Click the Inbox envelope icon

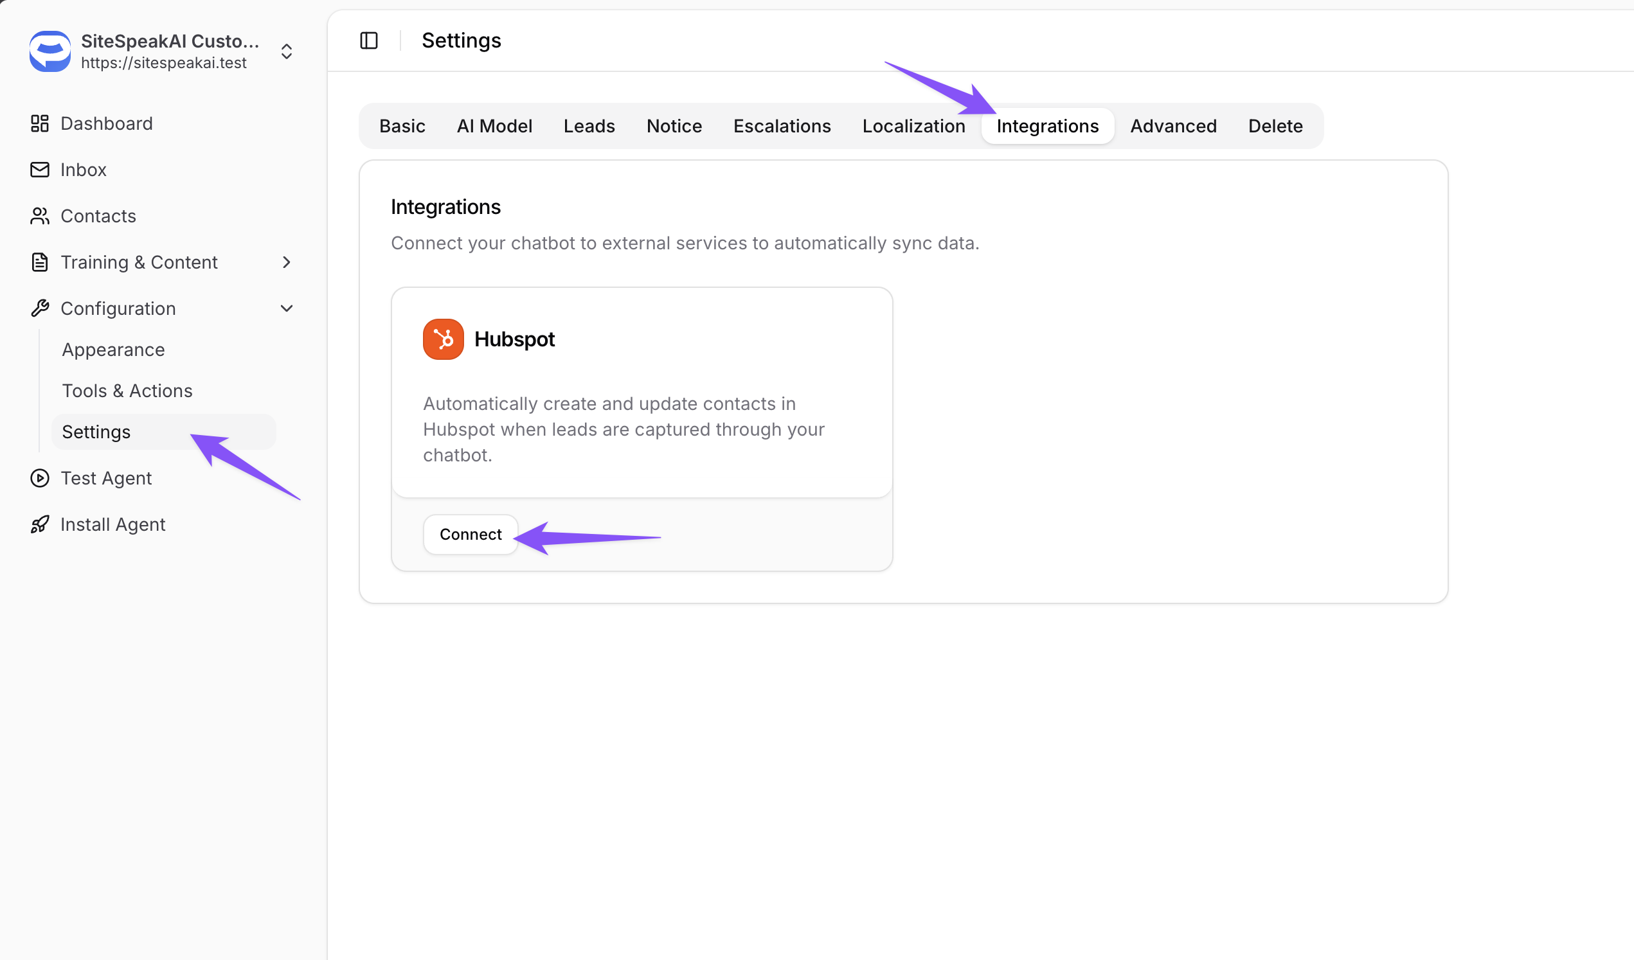[x=40, y=169]
